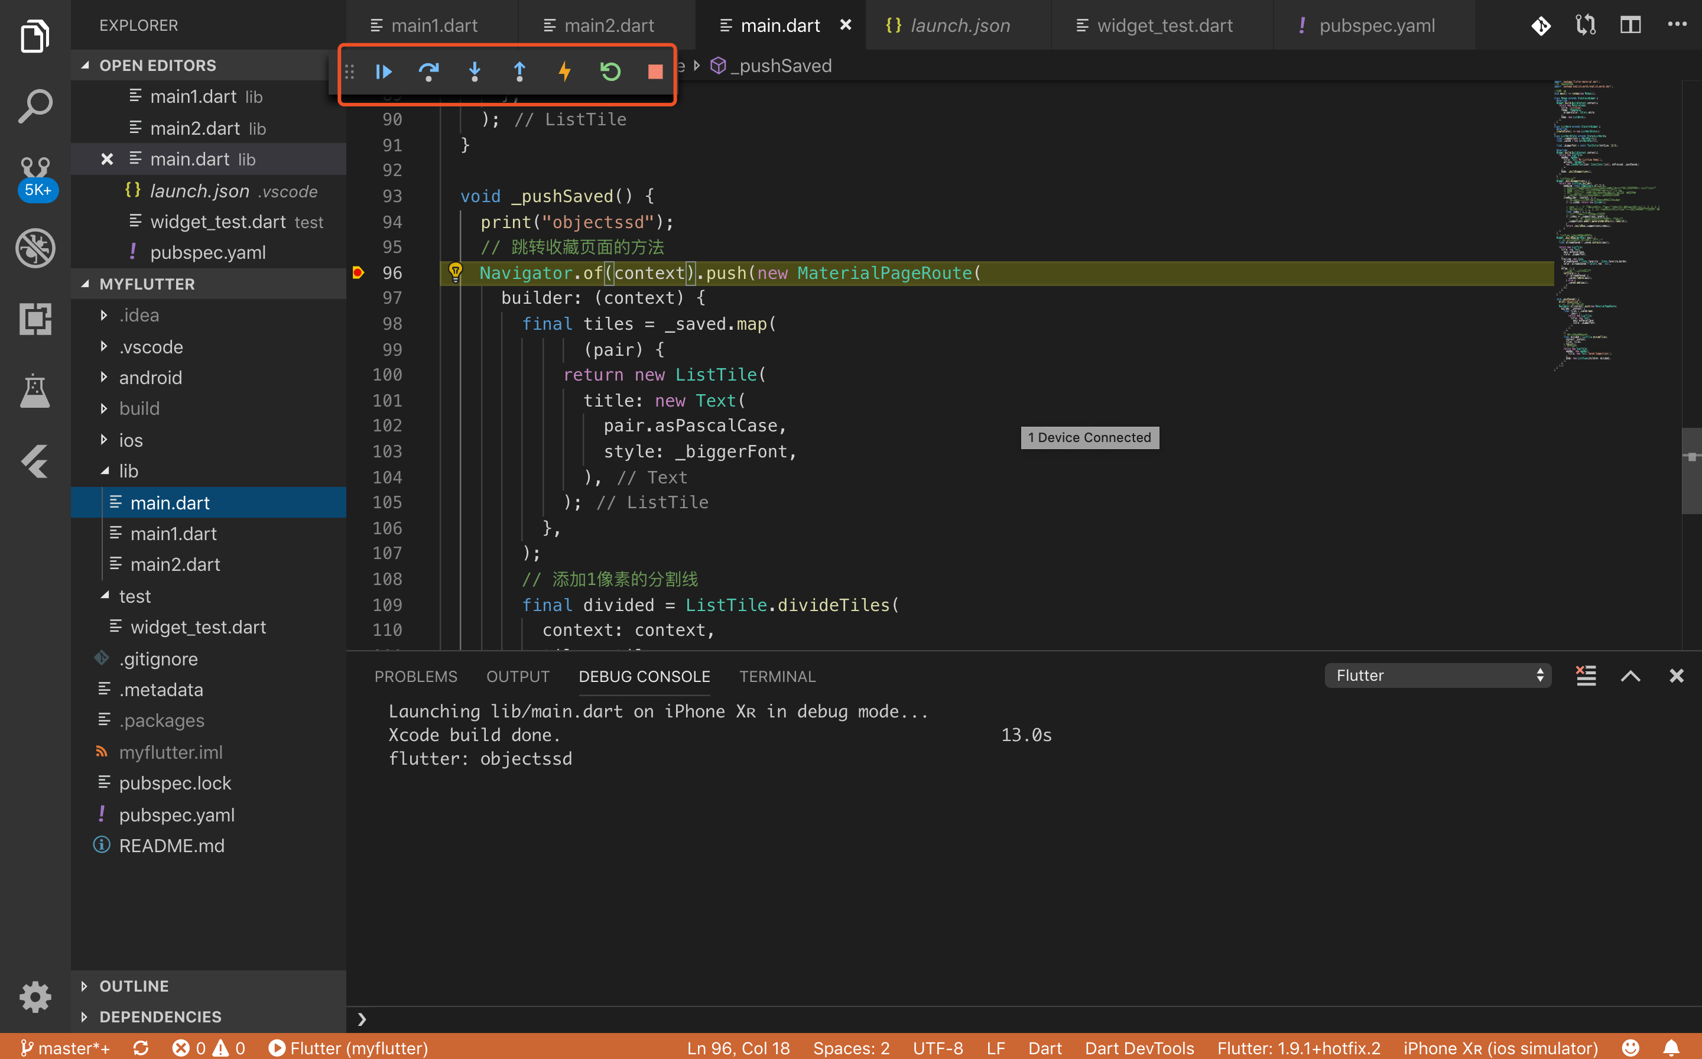Restart the debug session
The height and width of the screenshot is (1059, 1702).
click(x=610, y=72)
